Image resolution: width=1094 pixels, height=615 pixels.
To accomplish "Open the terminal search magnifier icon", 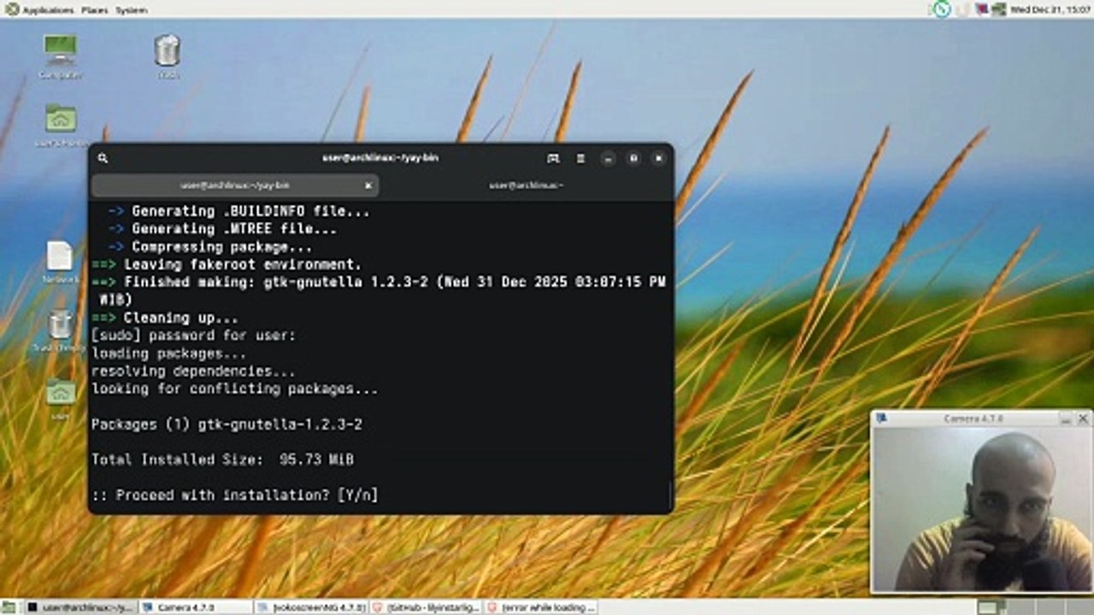I will 103,158.
